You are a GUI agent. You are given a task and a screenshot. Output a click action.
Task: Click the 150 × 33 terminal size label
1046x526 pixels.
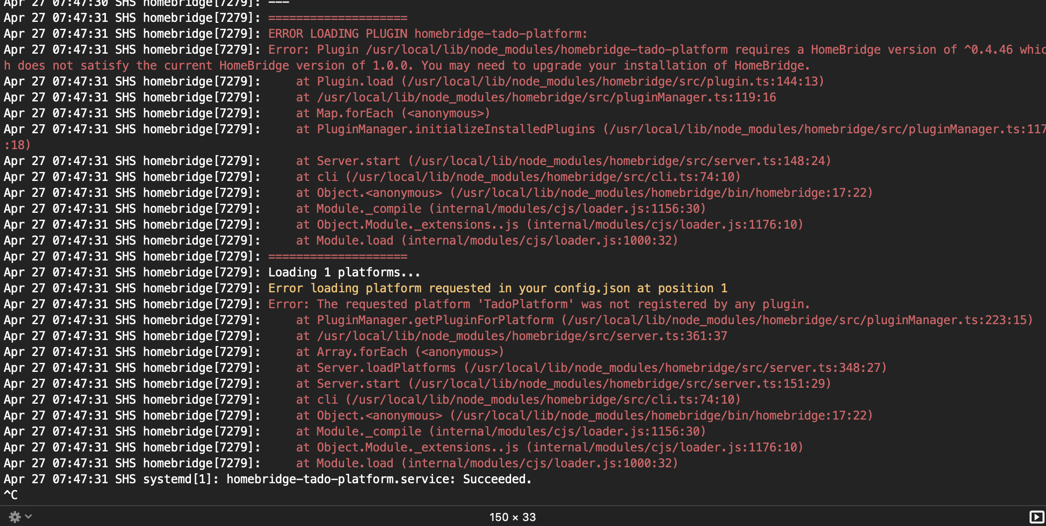512,517
